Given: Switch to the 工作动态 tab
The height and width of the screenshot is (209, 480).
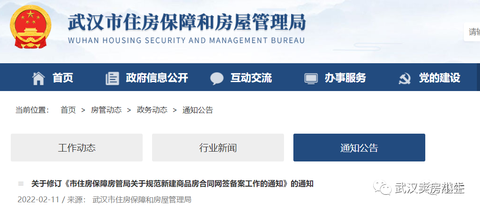Looking at the screenshot, I should click(x=77, y=148).
